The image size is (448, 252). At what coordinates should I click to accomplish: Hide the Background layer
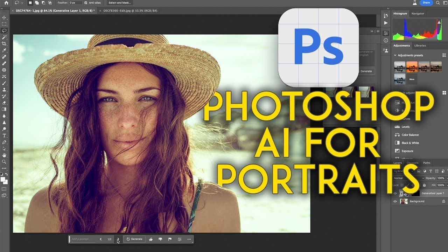click(395, 201)
